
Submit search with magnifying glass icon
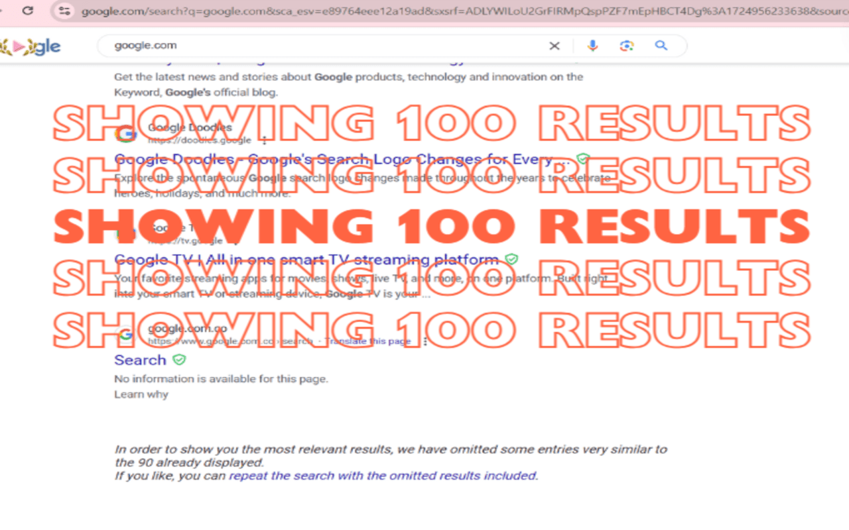click(x=661, y=46)
